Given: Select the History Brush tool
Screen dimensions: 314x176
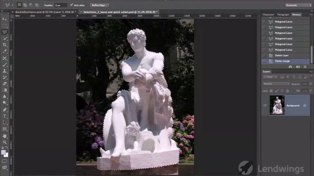Looking at the screenshot, I should [4, 77].
